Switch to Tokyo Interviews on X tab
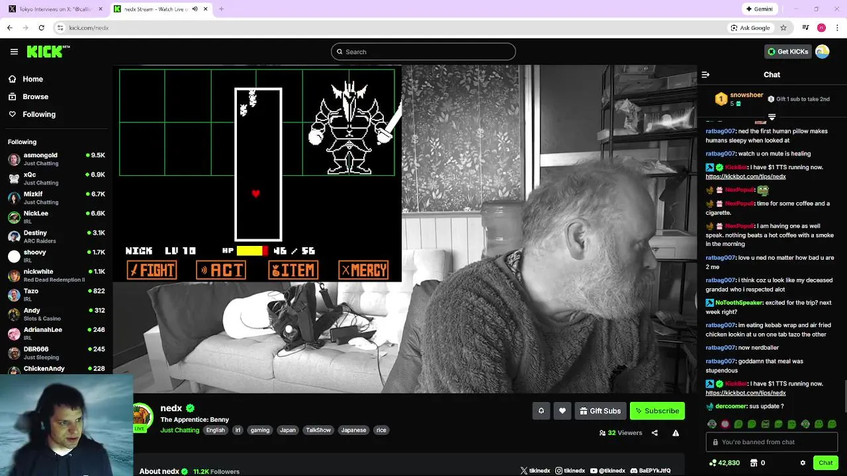The height and width of the screenshot is (476, 847). 55,9
